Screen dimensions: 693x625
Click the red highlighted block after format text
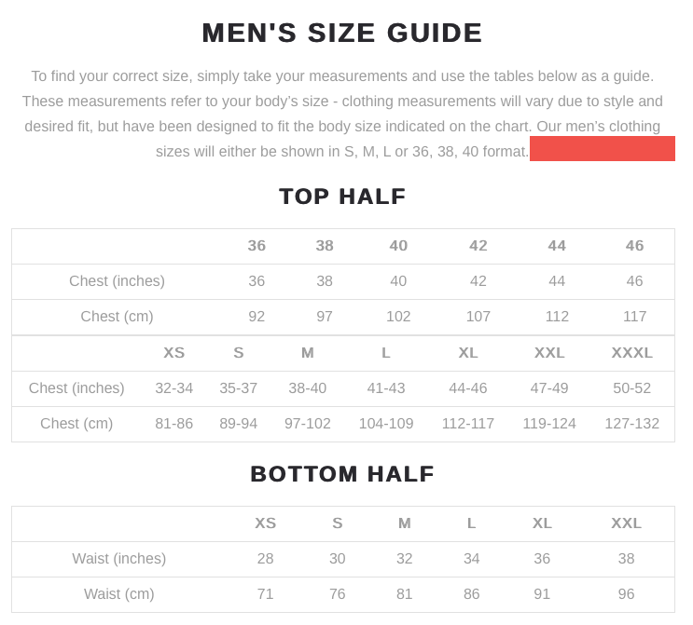coord(602,148)
